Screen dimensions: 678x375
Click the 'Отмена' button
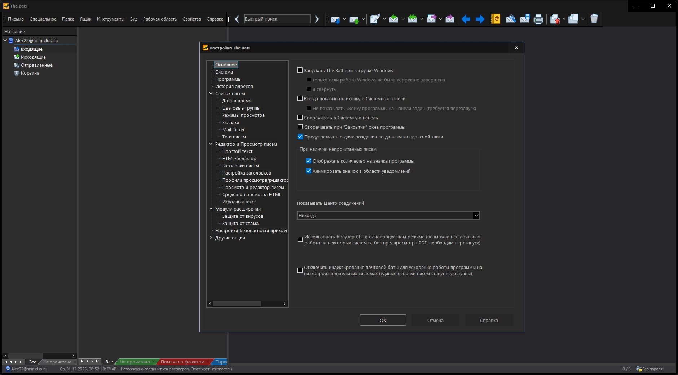[435, 321]
